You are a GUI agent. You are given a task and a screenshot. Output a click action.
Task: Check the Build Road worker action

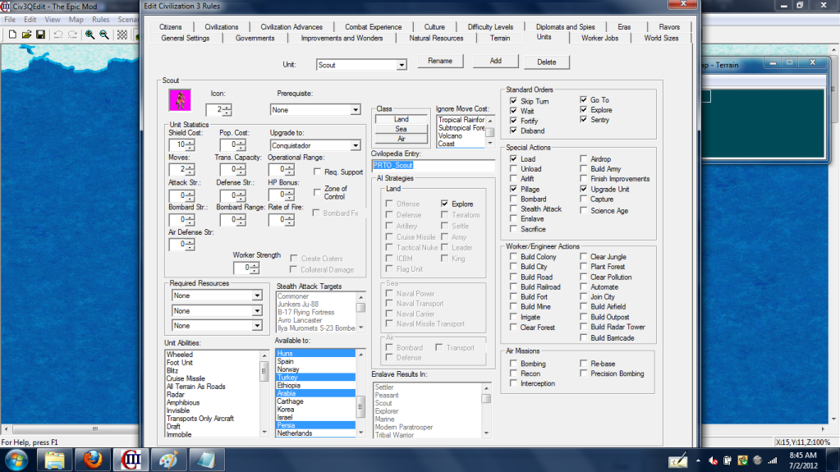(x=513, y=277)
